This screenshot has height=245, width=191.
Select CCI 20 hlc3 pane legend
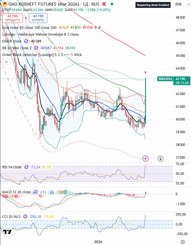[11, 216]
